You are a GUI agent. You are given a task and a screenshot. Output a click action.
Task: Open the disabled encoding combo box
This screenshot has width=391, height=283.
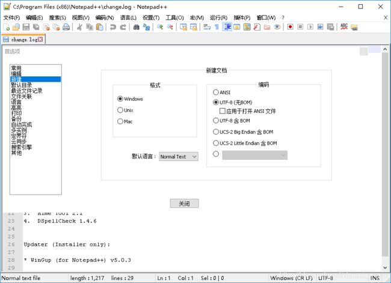pyautogui.click(x=254, y=155)
